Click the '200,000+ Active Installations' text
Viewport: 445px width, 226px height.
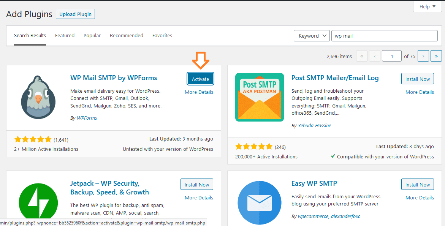266,157
